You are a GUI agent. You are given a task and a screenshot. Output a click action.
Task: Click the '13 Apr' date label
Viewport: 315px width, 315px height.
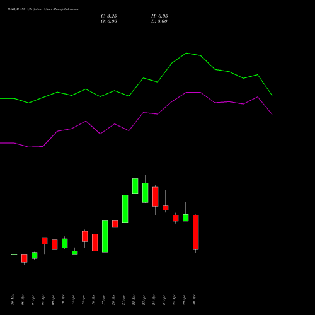(73, 300)
